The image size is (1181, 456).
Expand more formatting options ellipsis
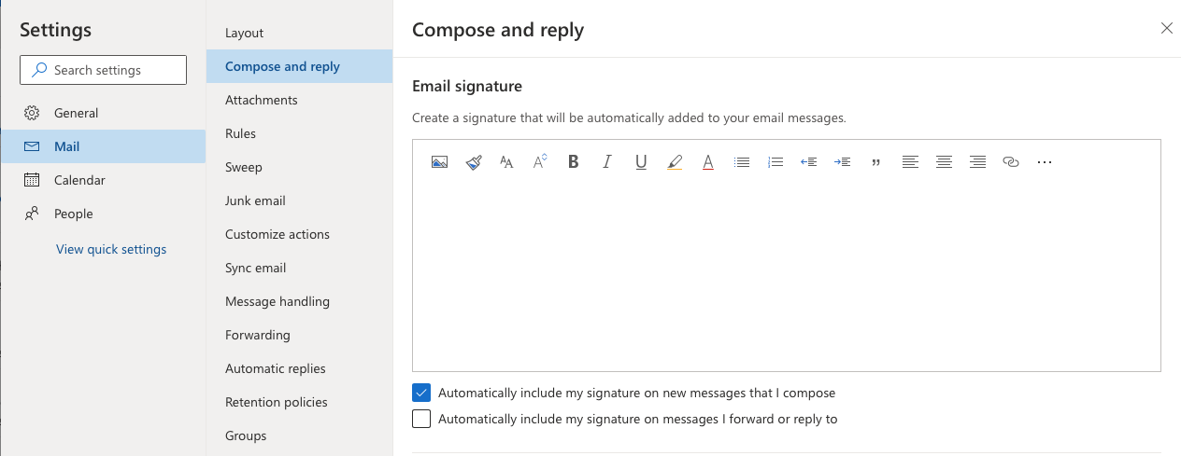point(1045,162)
